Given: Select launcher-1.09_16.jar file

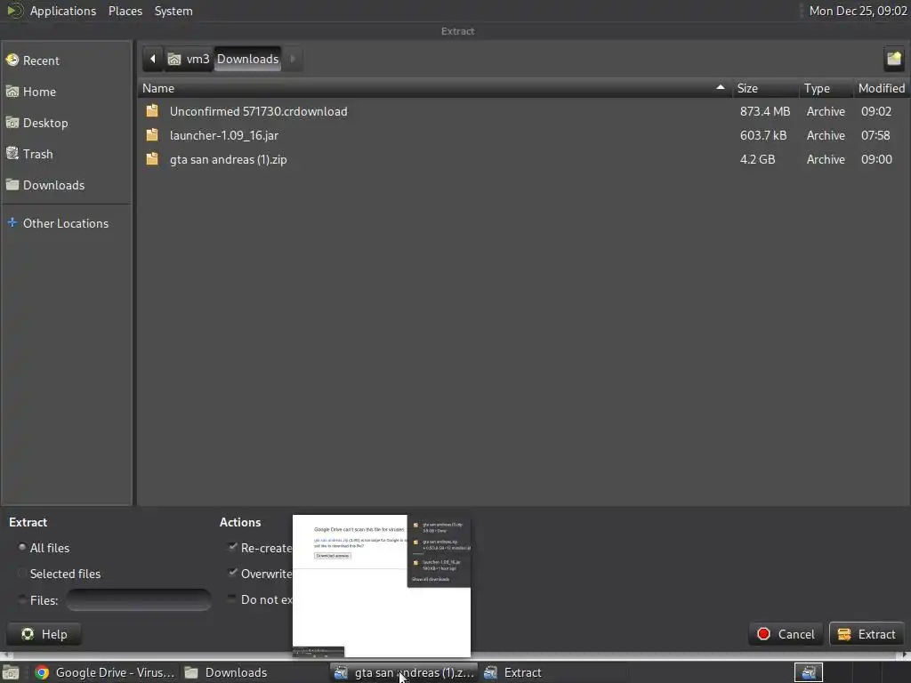Looking at the screenshot, I should (523, 135).
